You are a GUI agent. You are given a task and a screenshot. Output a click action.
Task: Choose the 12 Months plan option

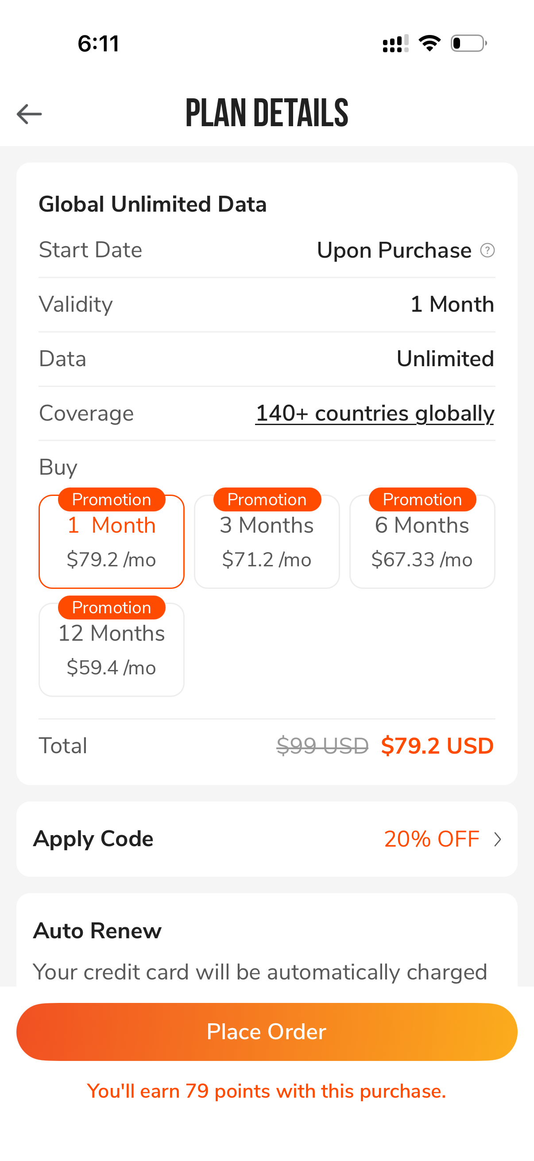pos(111,650)
